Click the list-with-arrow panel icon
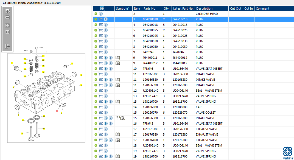 (7, 46)
